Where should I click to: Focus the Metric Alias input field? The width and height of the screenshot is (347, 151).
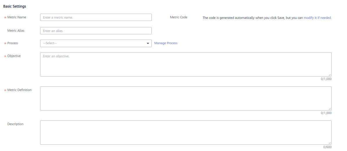[96, 31]
